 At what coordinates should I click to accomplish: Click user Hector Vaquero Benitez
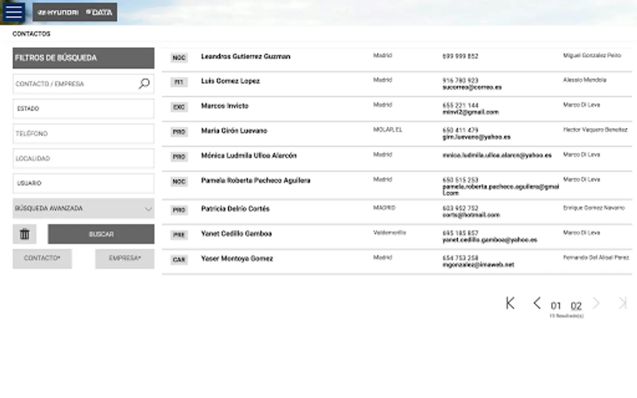pyautogui.click(x=595, y=130)
